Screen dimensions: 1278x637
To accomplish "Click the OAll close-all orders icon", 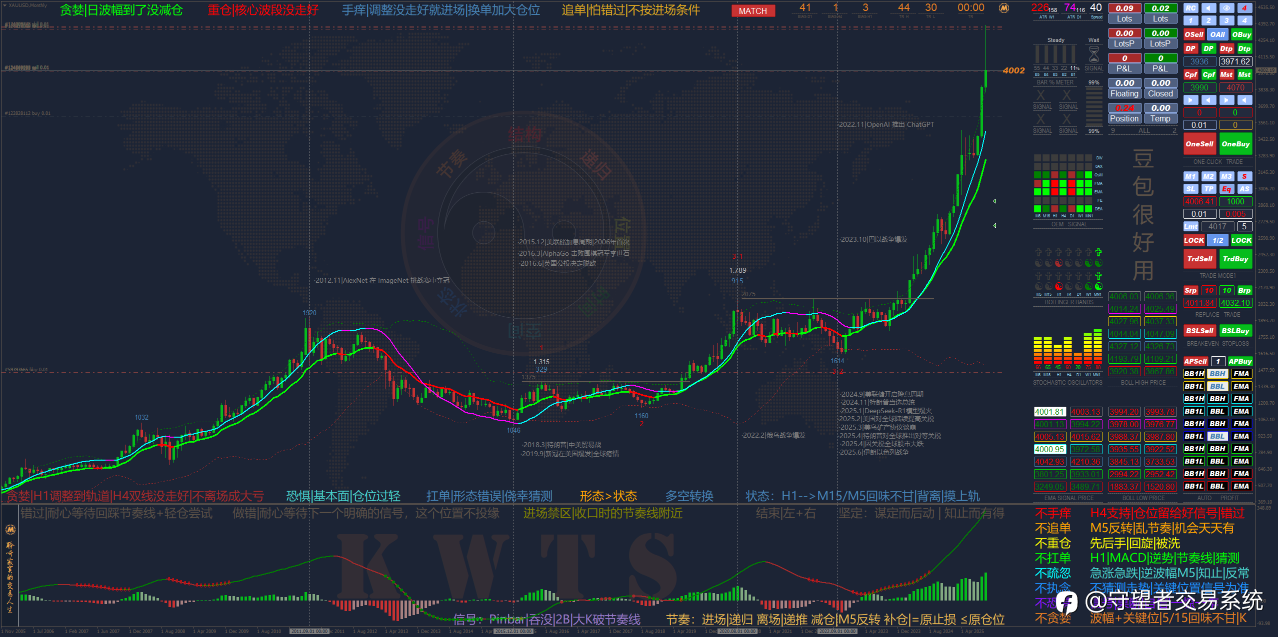I will 1217,34.
